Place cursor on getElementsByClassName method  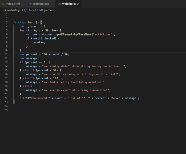tap(74, 34)
